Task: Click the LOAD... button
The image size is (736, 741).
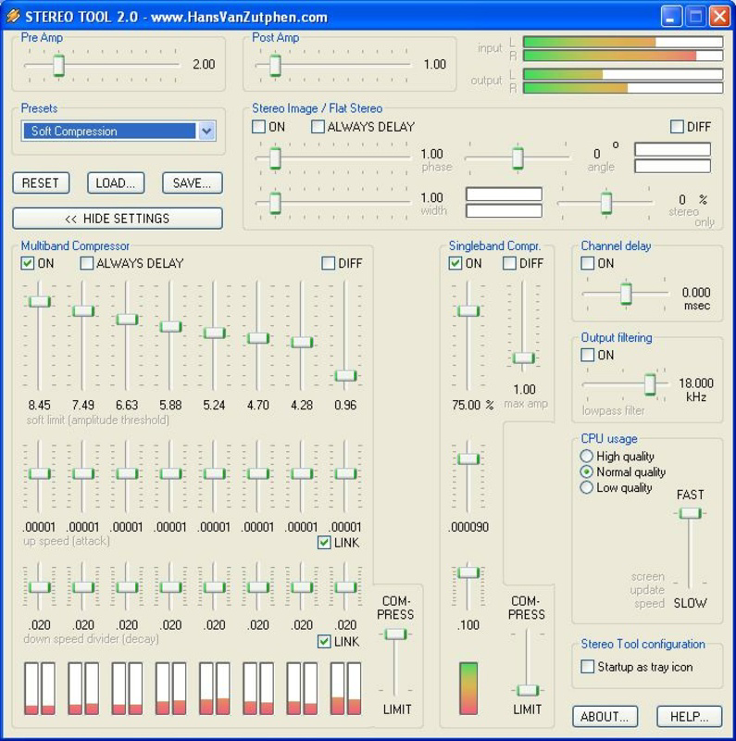Action: point(116,182)
